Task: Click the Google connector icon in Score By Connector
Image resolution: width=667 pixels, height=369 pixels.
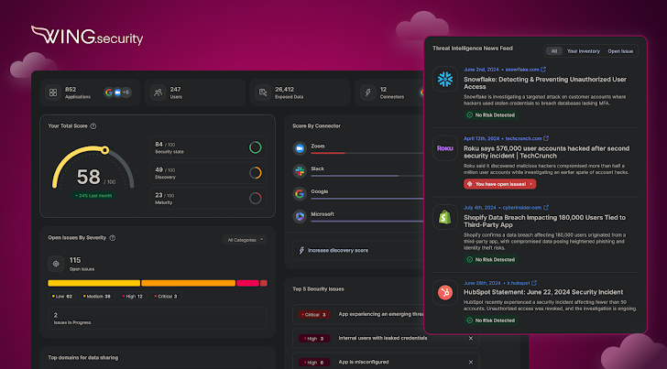Action: click(x=300, y=194)
